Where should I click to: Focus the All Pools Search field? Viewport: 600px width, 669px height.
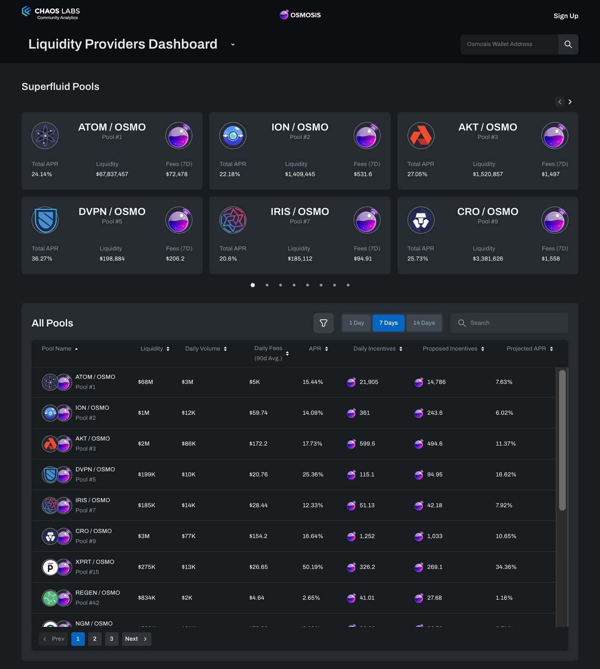tap(509, 323)
